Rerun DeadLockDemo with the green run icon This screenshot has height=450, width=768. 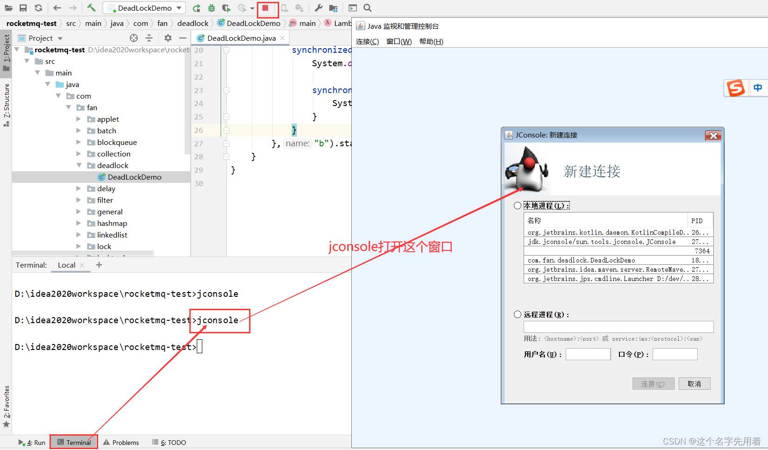[x=196, y=8]
